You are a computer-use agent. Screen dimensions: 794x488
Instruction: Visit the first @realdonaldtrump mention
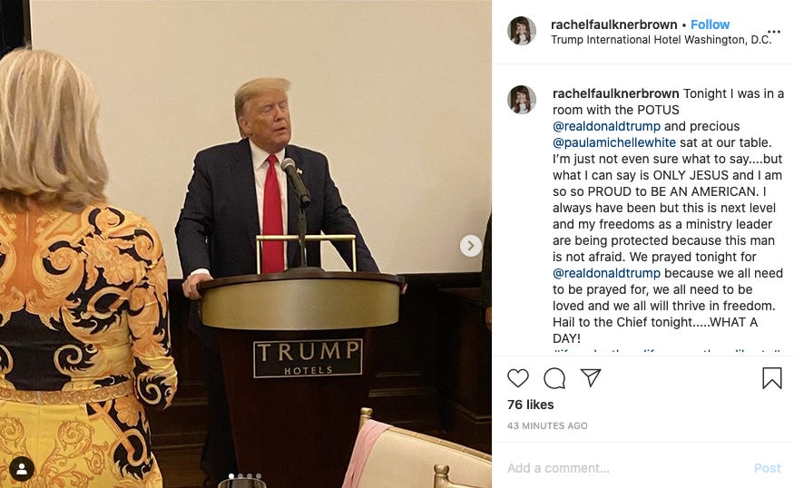tap(606, 126)
